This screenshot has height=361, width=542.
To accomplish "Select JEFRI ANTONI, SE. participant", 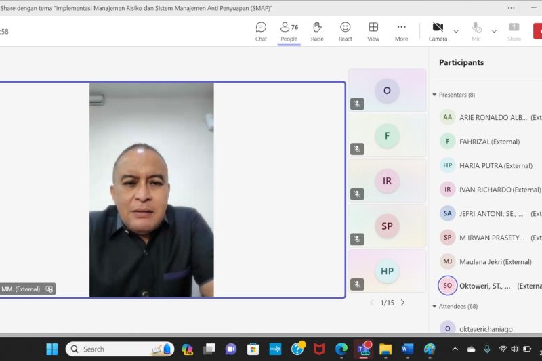I will (490, 214).
